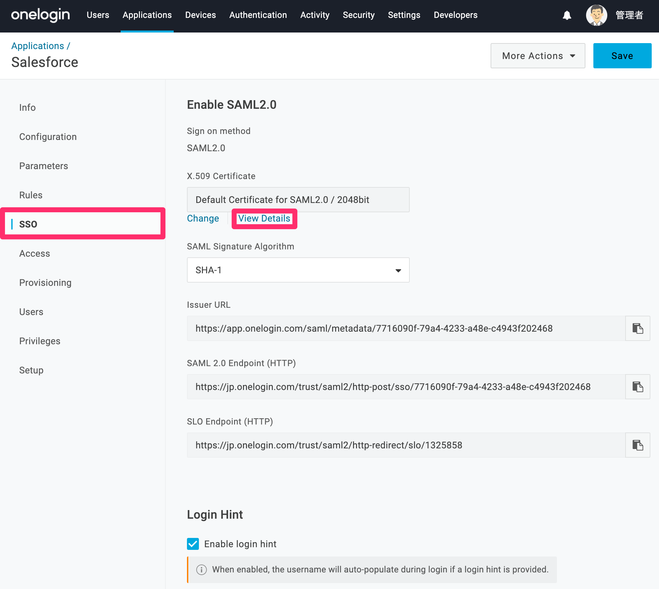Select the Rules sidebar tab
Image resolution: width=659 pixels, height=589 pixels.
(30, 195)
